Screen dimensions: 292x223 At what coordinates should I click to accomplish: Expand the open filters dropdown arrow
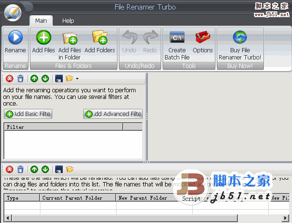[x=77, y=79]
